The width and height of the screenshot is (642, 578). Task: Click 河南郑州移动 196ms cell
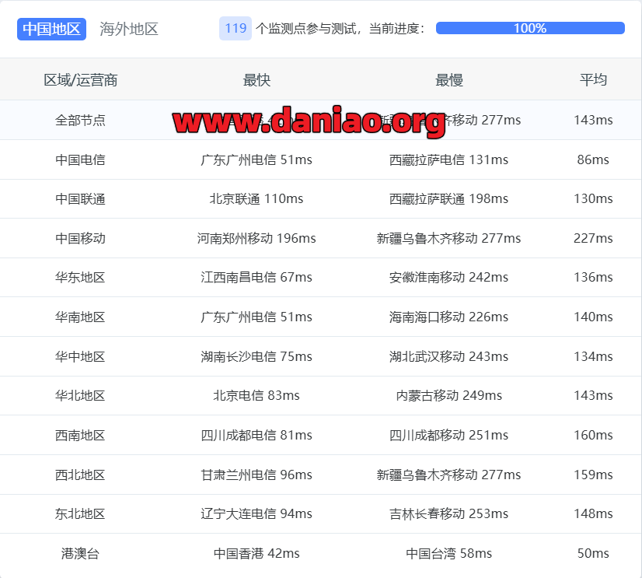[256, 238]
